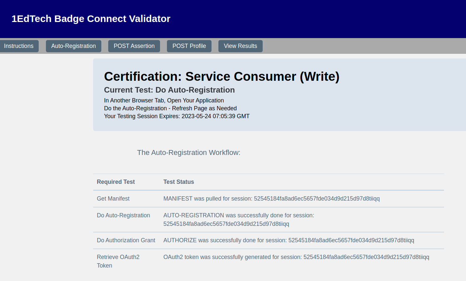Click the OAuth2 token successfully generated status

[296, 257]
